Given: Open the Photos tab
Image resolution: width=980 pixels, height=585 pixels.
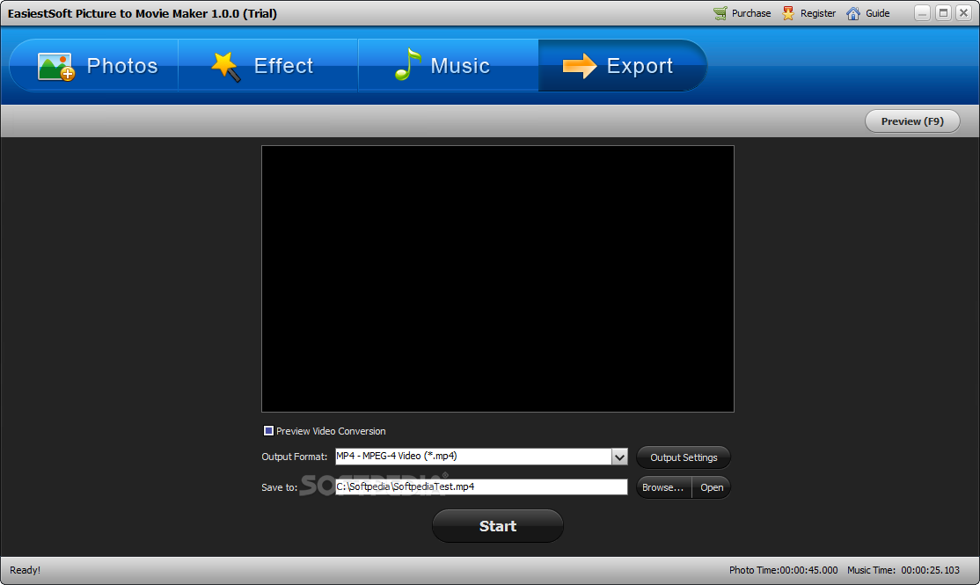Looking at the screenshot, I should click(x=94, y=66).
